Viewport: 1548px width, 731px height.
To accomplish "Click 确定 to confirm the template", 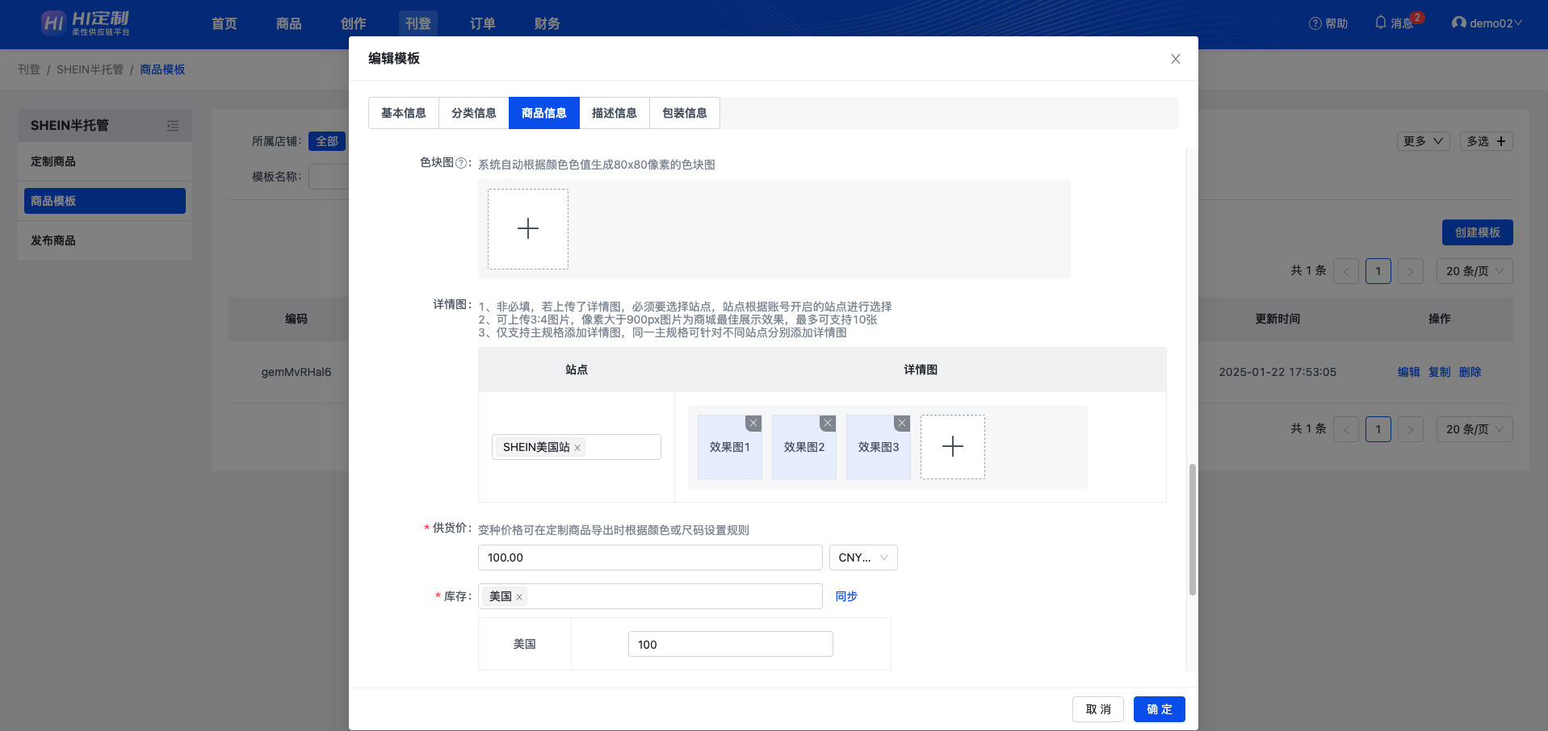I will pos(1160,709).
